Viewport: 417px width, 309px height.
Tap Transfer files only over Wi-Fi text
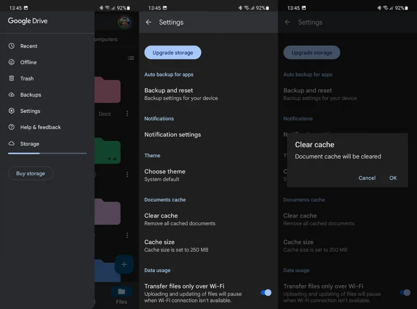[185, 286]
